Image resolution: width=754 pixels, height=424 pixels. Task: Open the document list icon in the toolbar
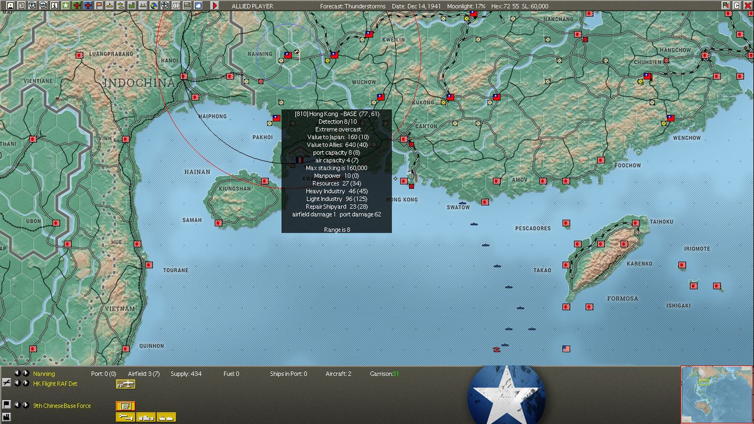[x=21, y=6]
